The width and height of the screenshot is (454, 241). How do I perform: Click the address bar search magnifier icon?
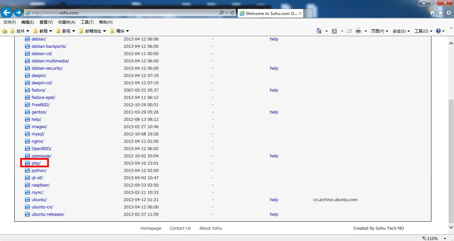click(222, 13)
